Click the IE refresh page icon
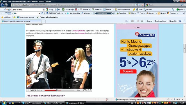This screenshot has width=186, height=105. click(136, 5)
